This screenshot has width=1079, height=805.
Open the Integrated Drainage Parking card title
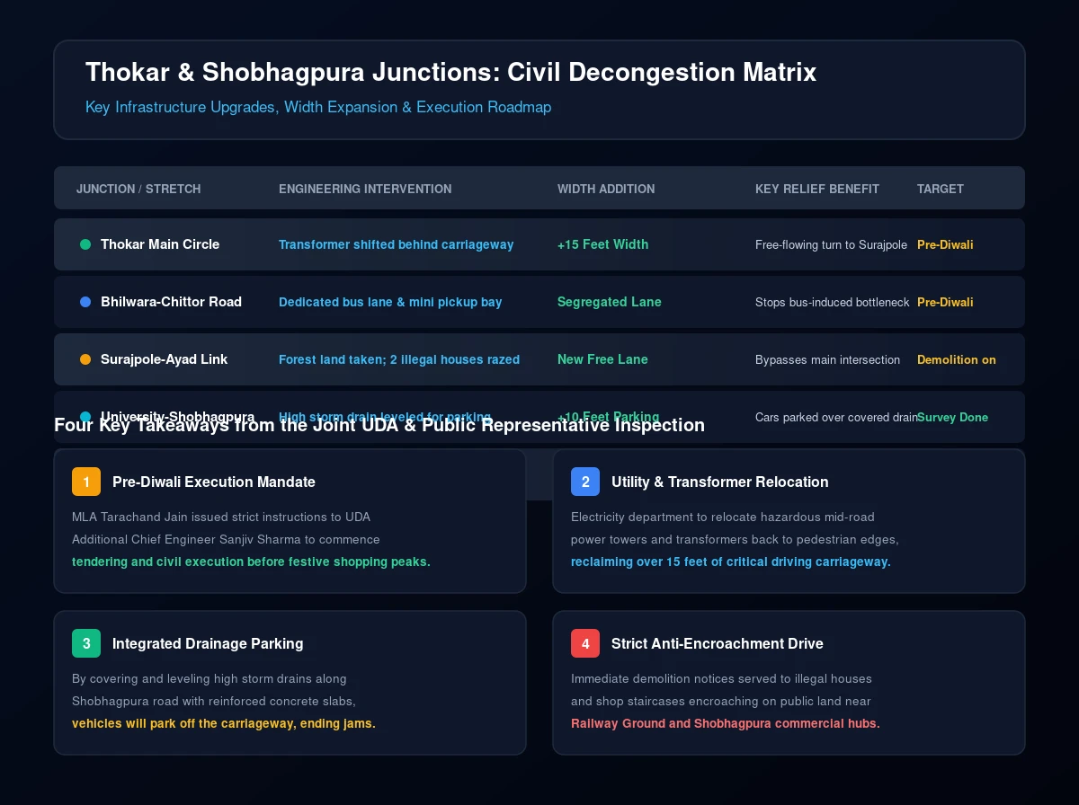point(208,643)
